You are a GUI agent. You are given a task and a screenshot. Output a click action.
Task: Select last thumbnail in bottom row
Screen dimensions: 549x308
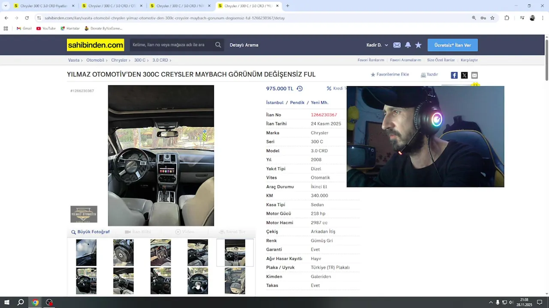235,281
